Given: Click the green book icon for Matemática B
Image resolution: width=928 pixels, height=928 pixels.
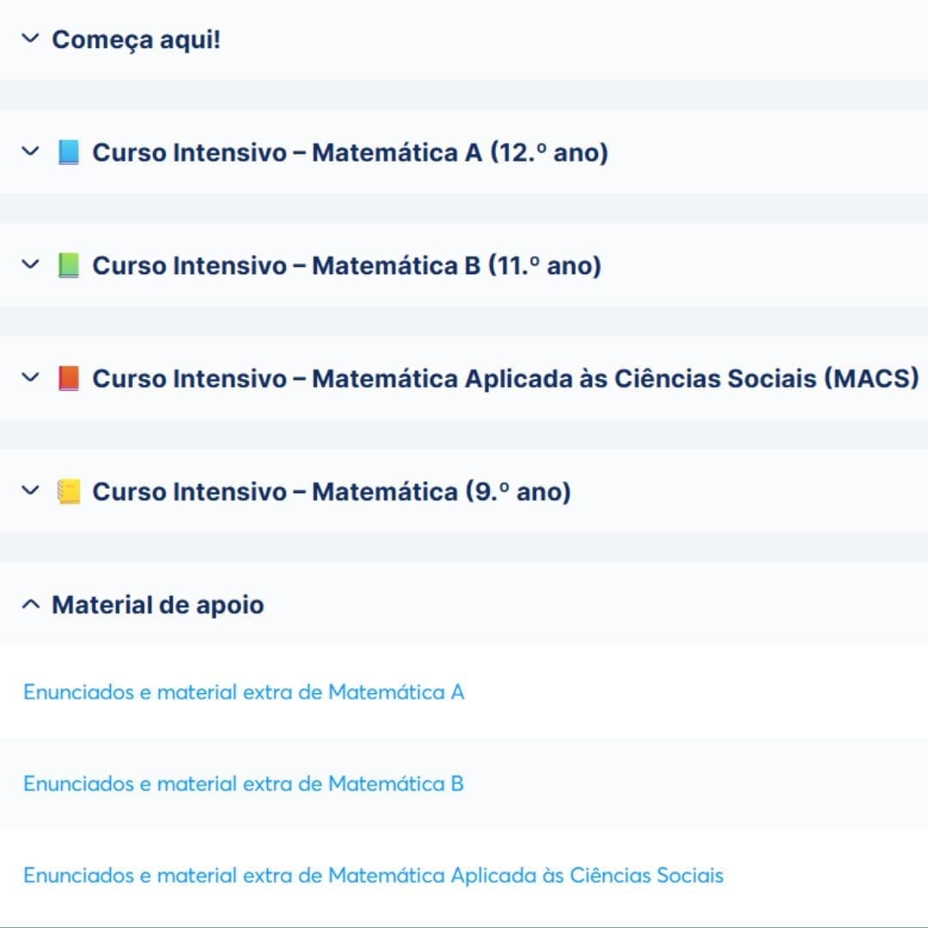Looking at the screenshot, I should [x=68, y=266].
